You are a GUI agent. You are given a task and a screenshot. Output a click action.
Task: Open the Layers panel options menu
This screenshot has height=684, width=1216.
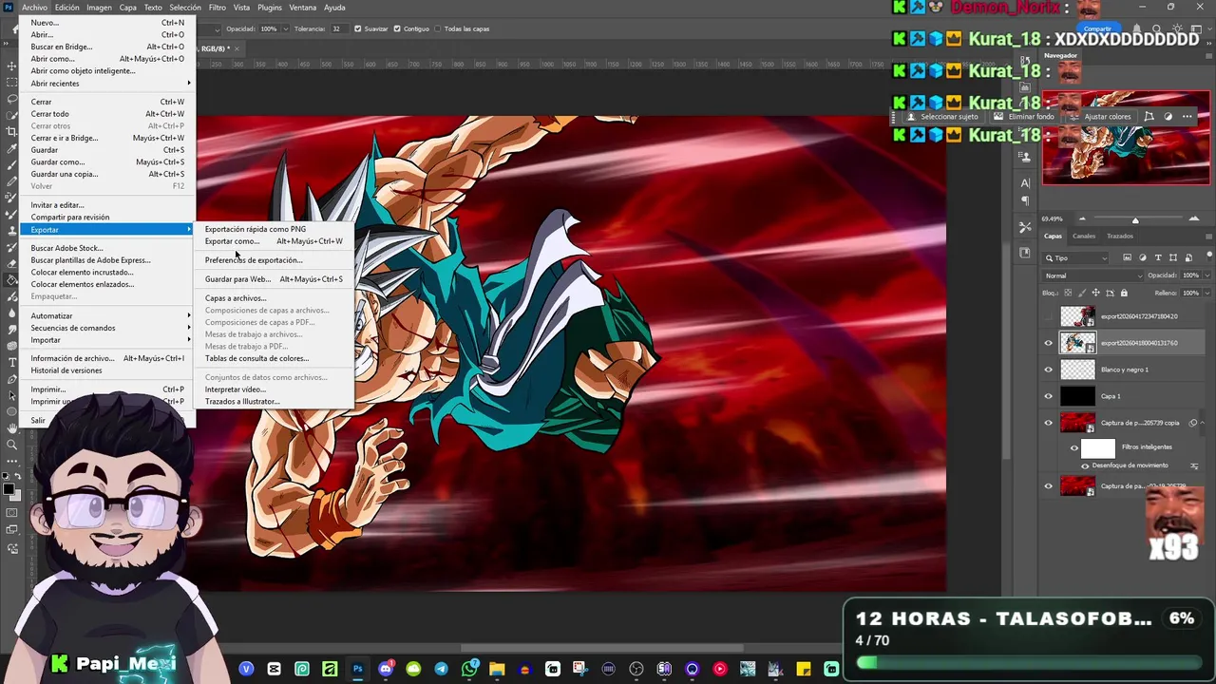pyautogui.click(x=1208, y=236)
